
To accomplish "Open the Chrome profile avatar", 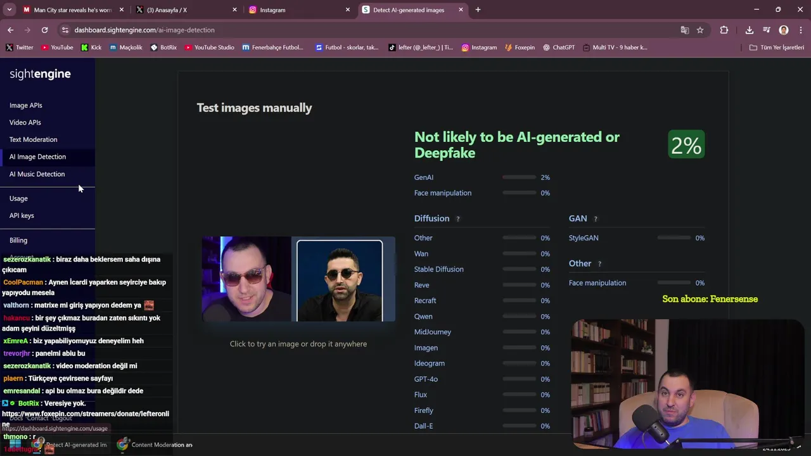I will point(784,30).
